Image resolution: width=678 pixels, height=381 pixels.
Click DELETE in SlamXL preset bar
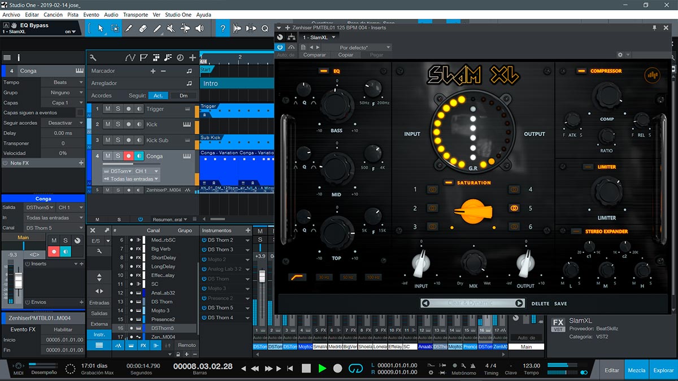click(540, 304)
